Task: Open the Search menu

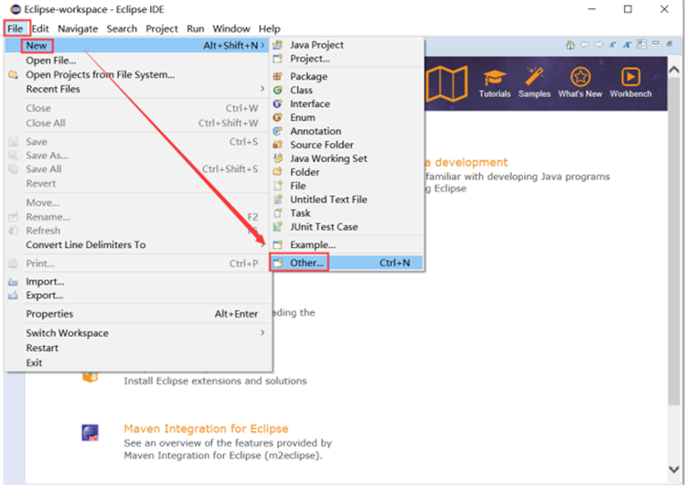Action: pos(122,29)
